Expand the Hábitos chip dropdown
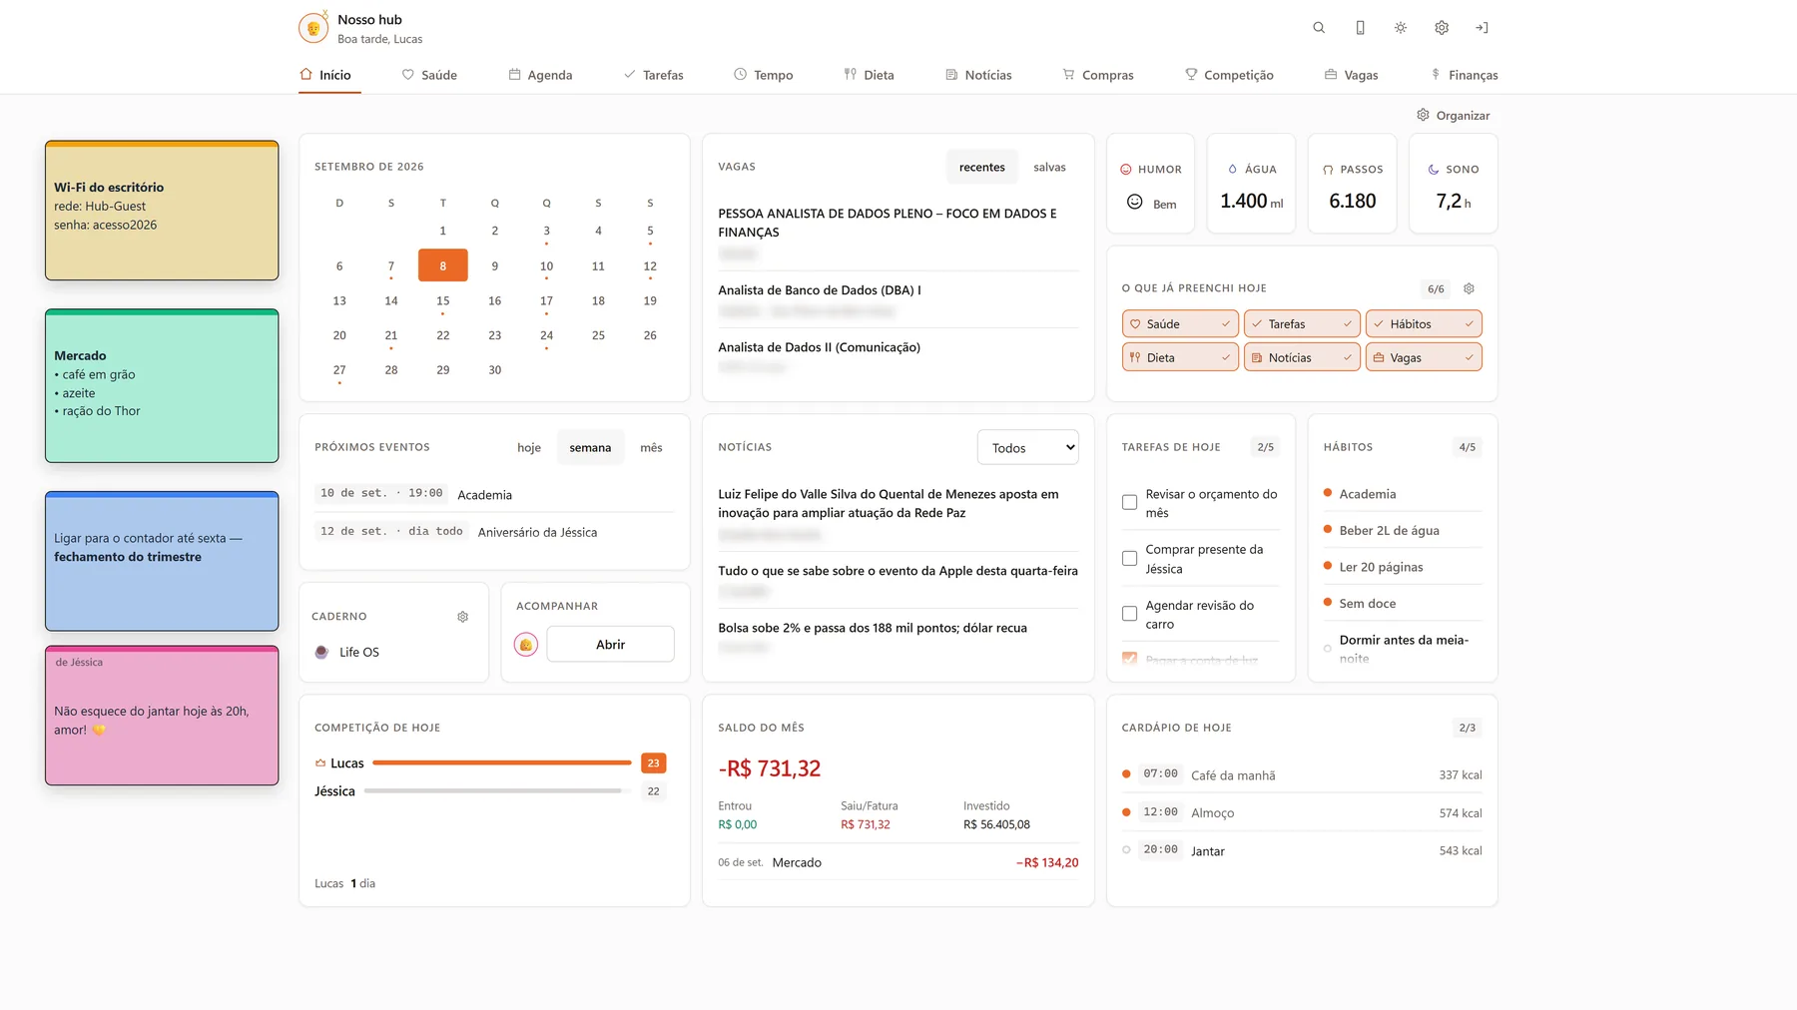Image resolution: width=1797 pixels, height=1010 pixels. pos(1469,324)
